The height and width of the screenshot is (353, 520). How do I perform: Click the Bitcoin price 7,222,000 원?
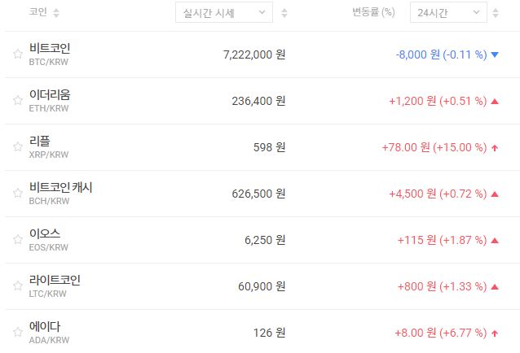253,54
